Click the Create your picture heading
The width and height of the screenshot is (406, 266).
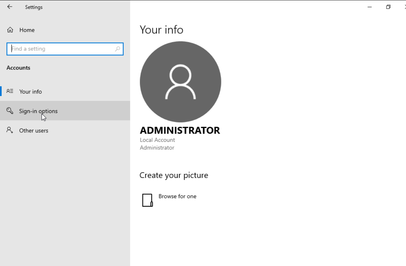[x=174, y=175]
